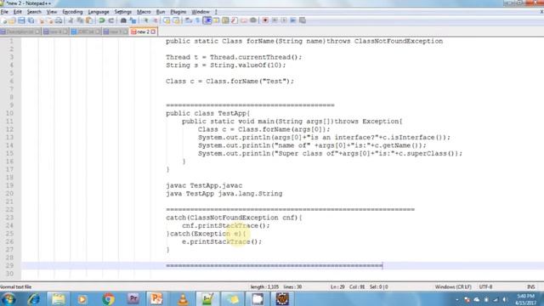This screenshot has height=306, width=544.
Task: Click the length : 1,105 status text
Action: (x=264, y=287)
